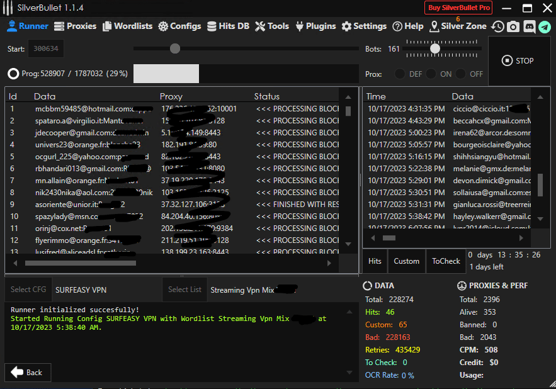Open the Discord icon link
This screenshot has height=389, width=556.
[529, 26]
